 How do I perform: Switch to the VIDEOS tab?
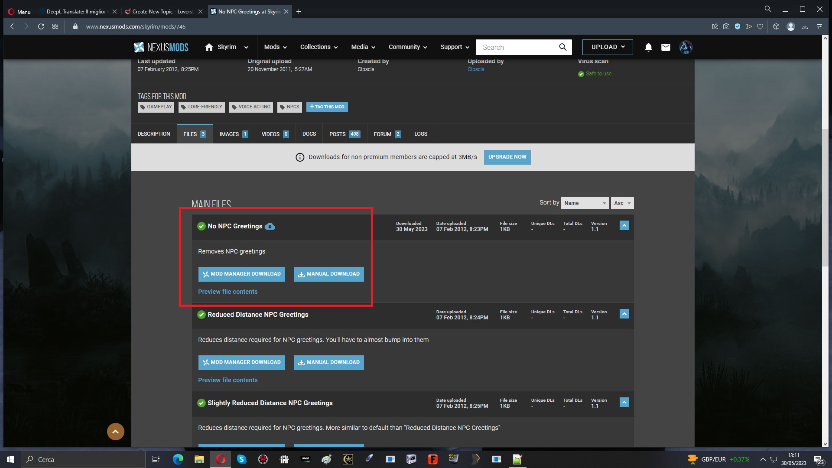click(275, 134)
